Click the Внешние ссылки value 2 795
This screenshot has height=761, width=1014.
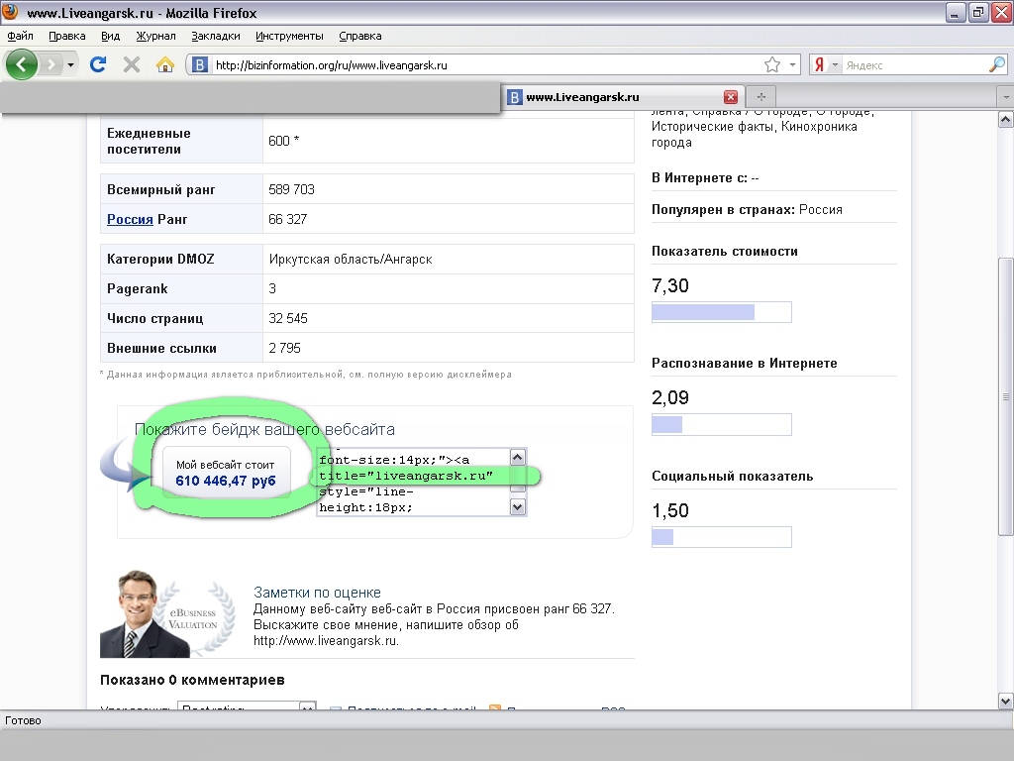pyautogui.click(x=284, y=348)
